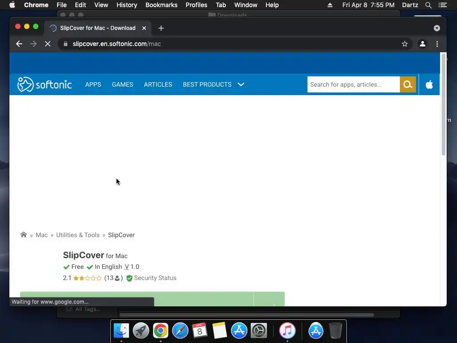Open the File menu
The image size is (457, 343).
click(62, 5)
